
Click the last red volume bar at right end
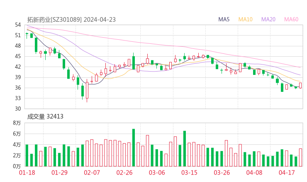[300, 158]
